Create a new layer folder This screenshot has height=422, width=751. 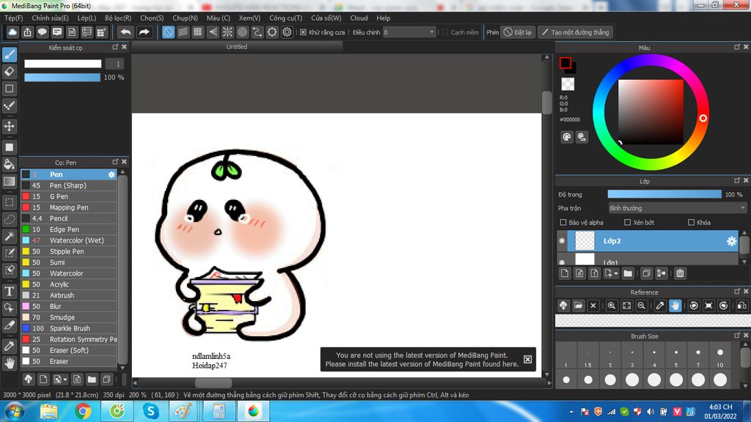click(628, 273)
